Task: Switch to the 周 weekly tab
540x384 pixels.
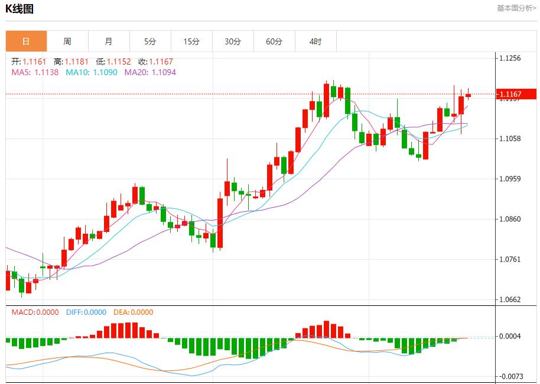Action: pos(67,41)
